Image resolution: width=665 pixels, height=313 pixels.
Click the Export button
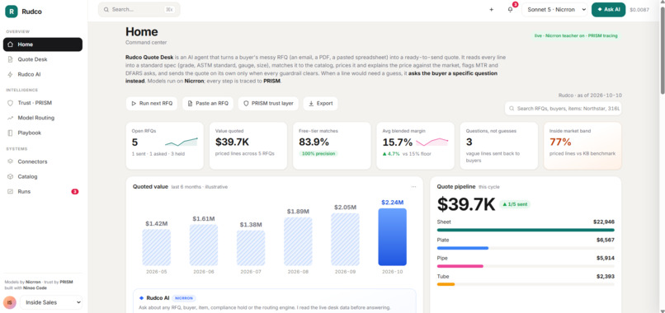pos(321,103)
